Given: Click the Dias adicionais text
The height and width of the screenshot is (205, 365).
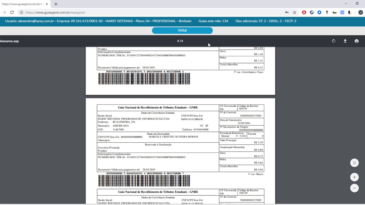Looking at the screenshot, I should coord(266,21).
